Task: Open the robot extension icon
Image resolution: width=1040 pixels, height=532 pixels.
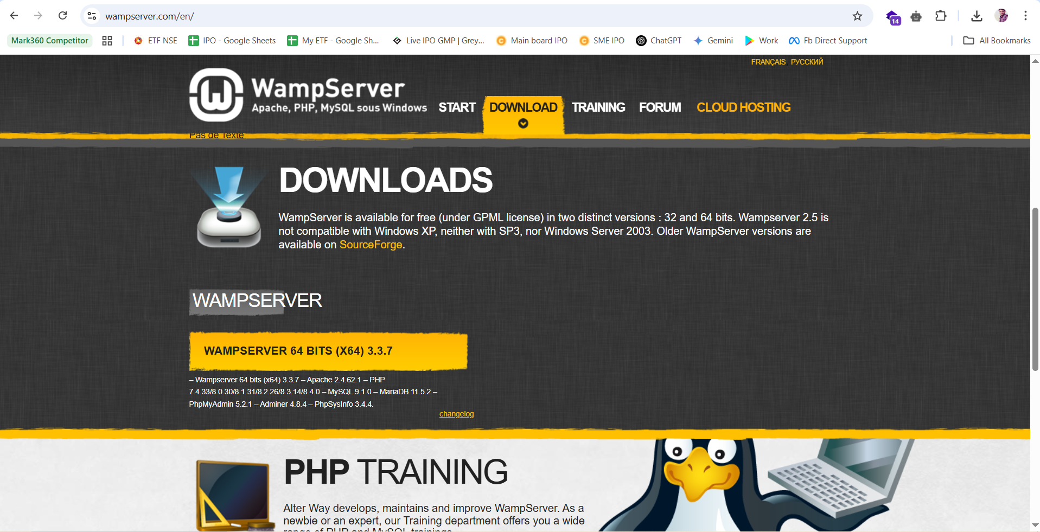Action: (x=916, y=16)
